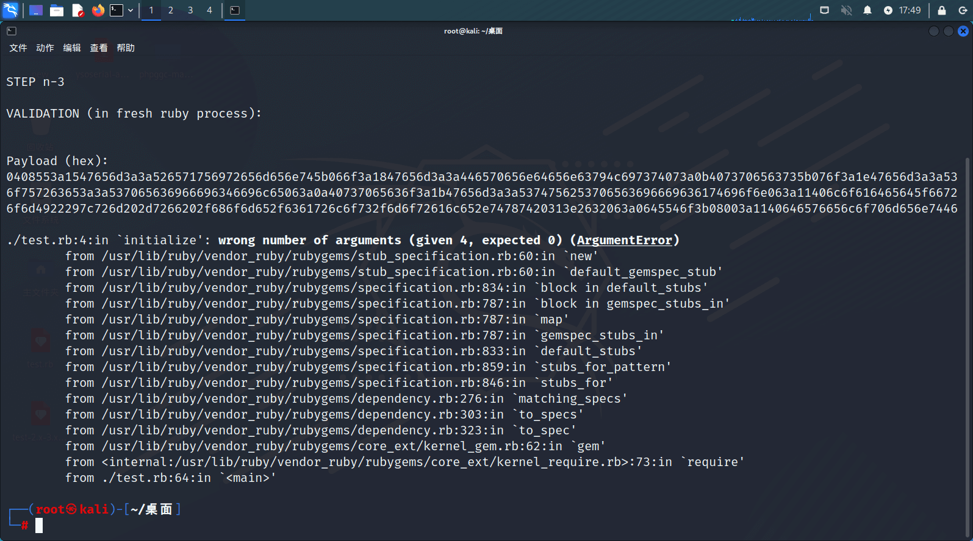Click the "VALIDATION (in fresh ruby process):" line
The width and height of the screenshot is (973, 541).
134,113
